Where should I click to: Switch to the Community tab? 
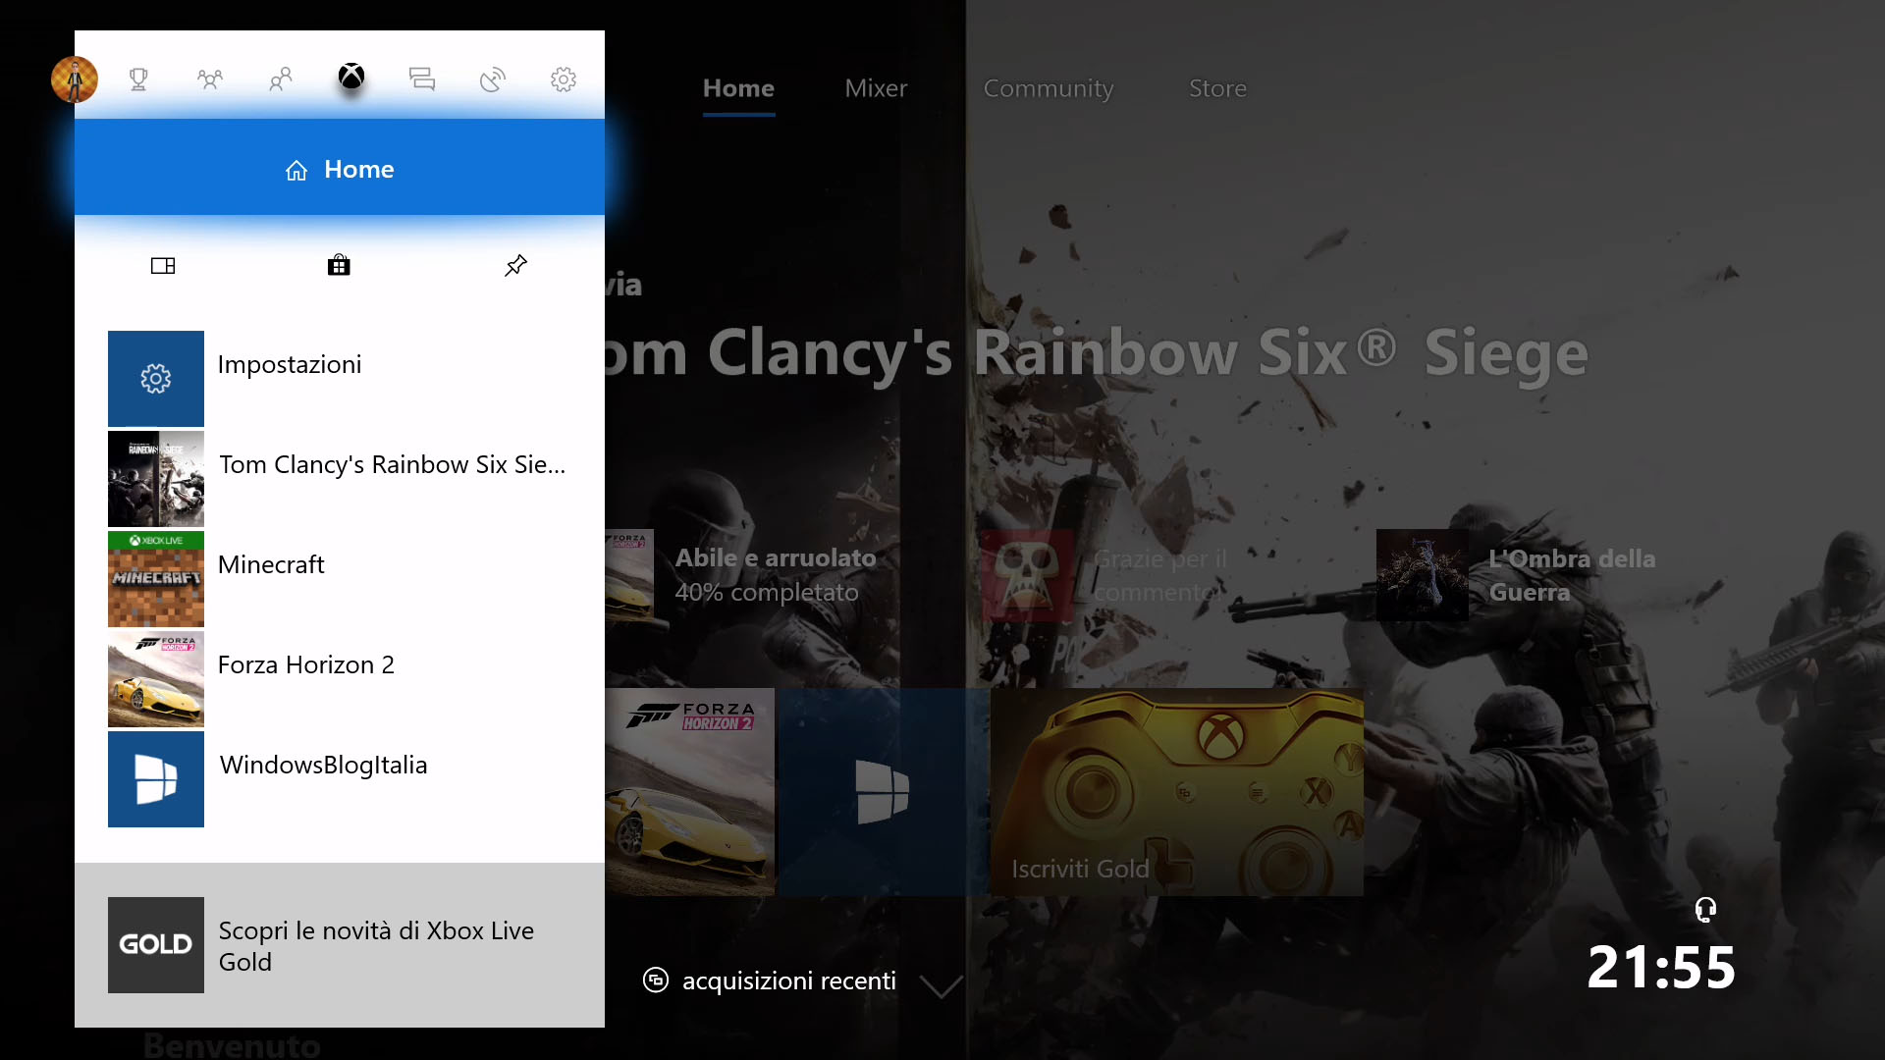(x=1048, y=86)
